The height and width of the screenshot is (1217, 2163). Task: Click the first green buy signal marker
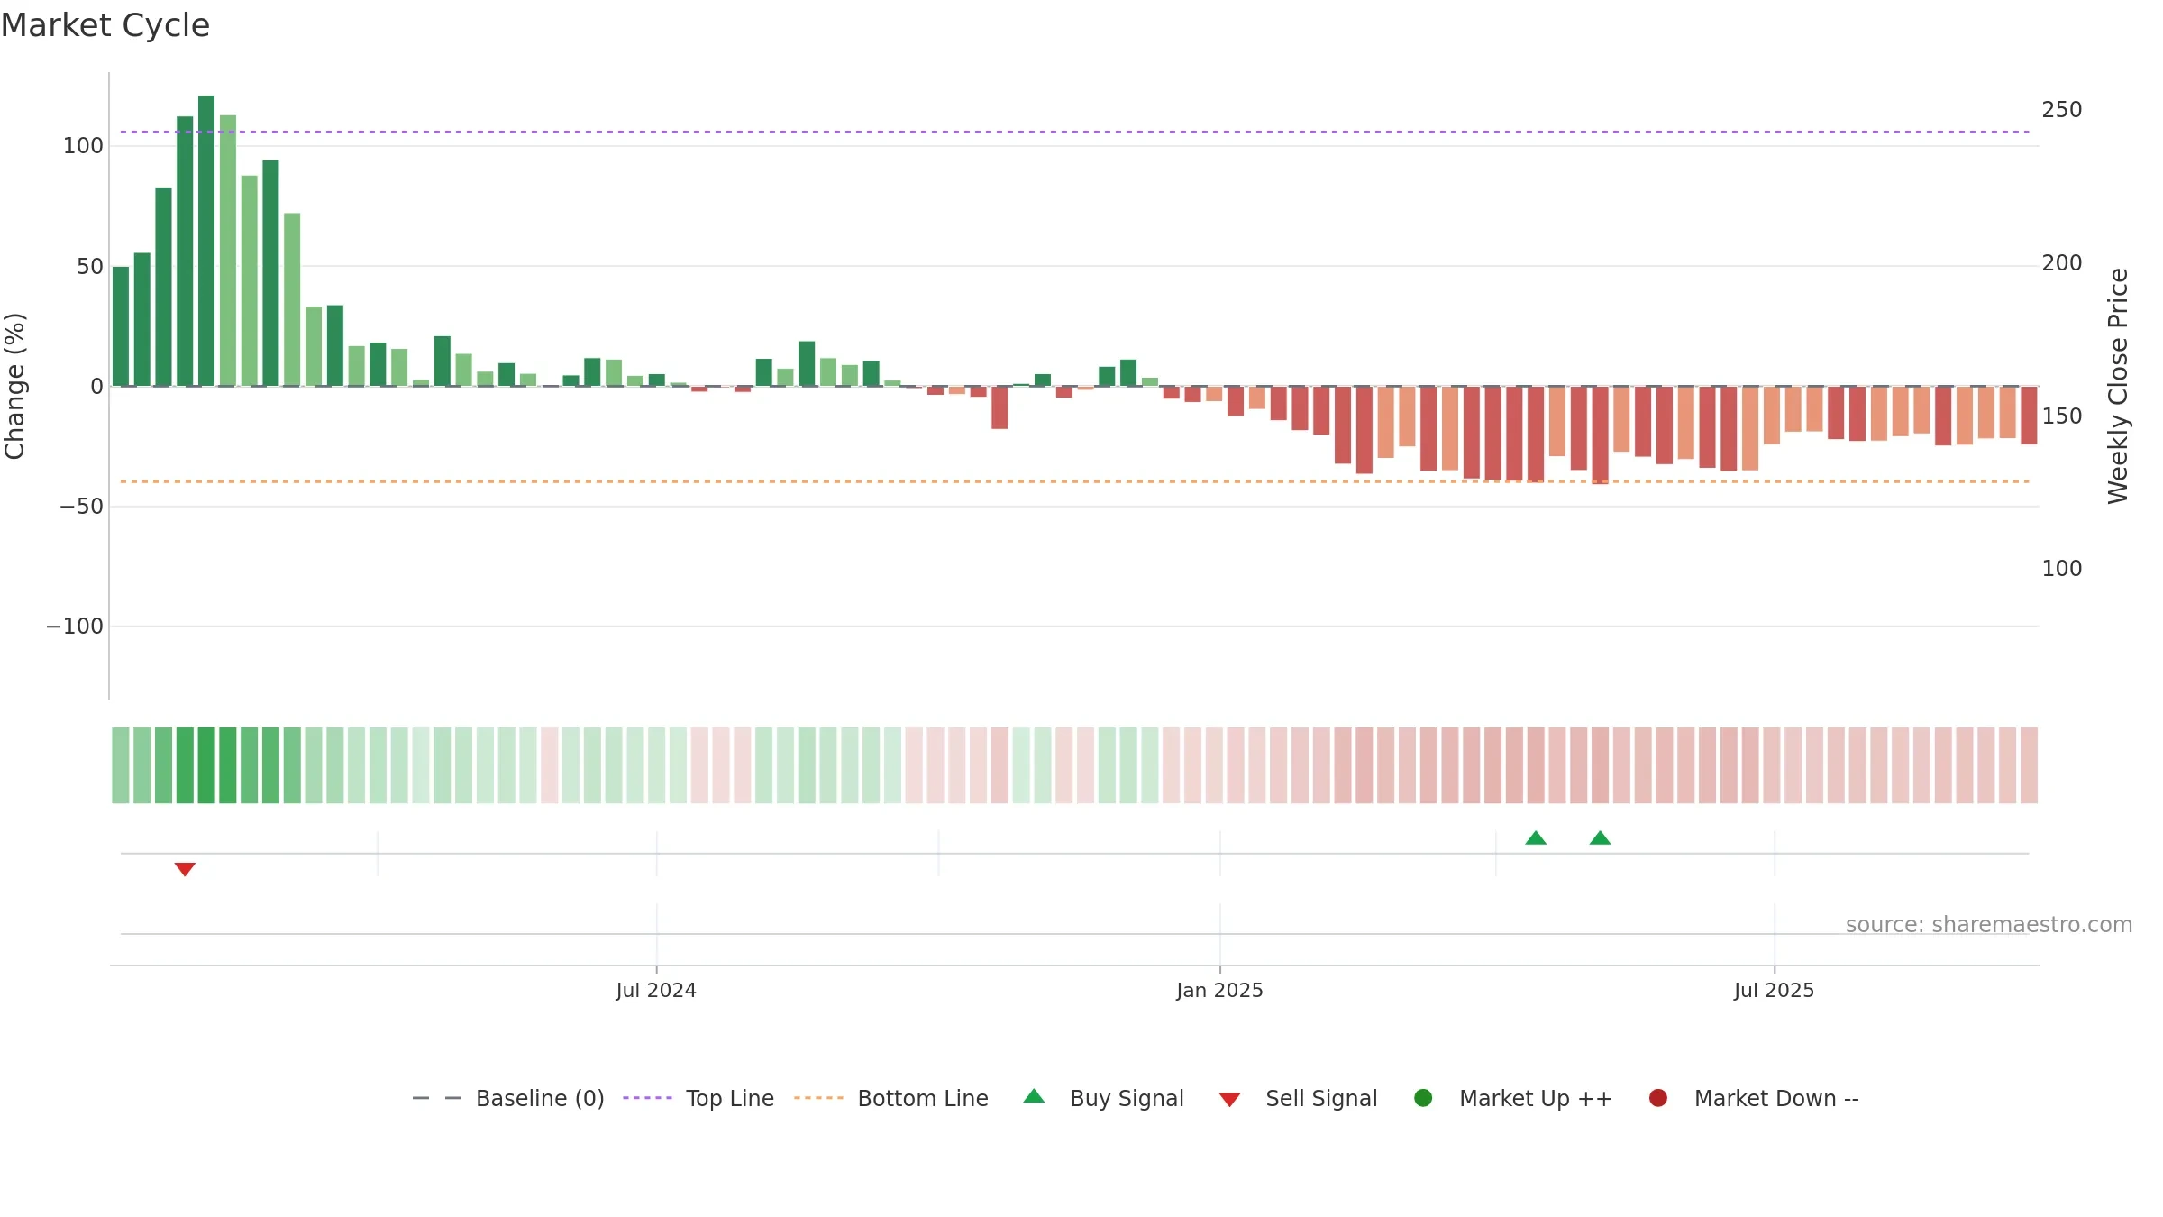[x=1536, y=837]
